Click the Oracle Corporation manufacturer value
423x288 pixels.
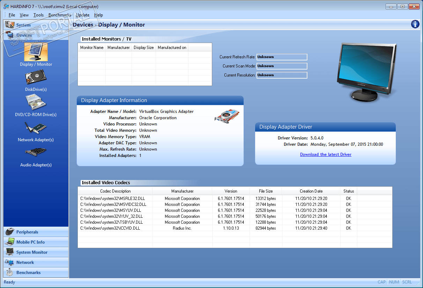coord(158,118)
